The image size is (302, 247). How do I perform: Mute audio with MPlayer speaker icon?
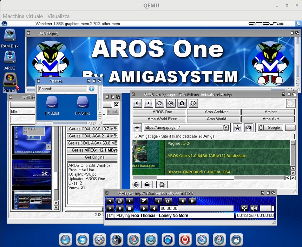(x=254, y=208)
